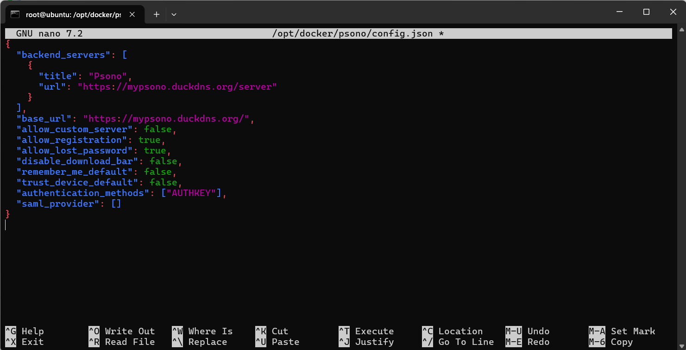The height and width of the screenshot is (350, 686).
Task: Click the ^J Justify shortcut
Action: [366, 342]
